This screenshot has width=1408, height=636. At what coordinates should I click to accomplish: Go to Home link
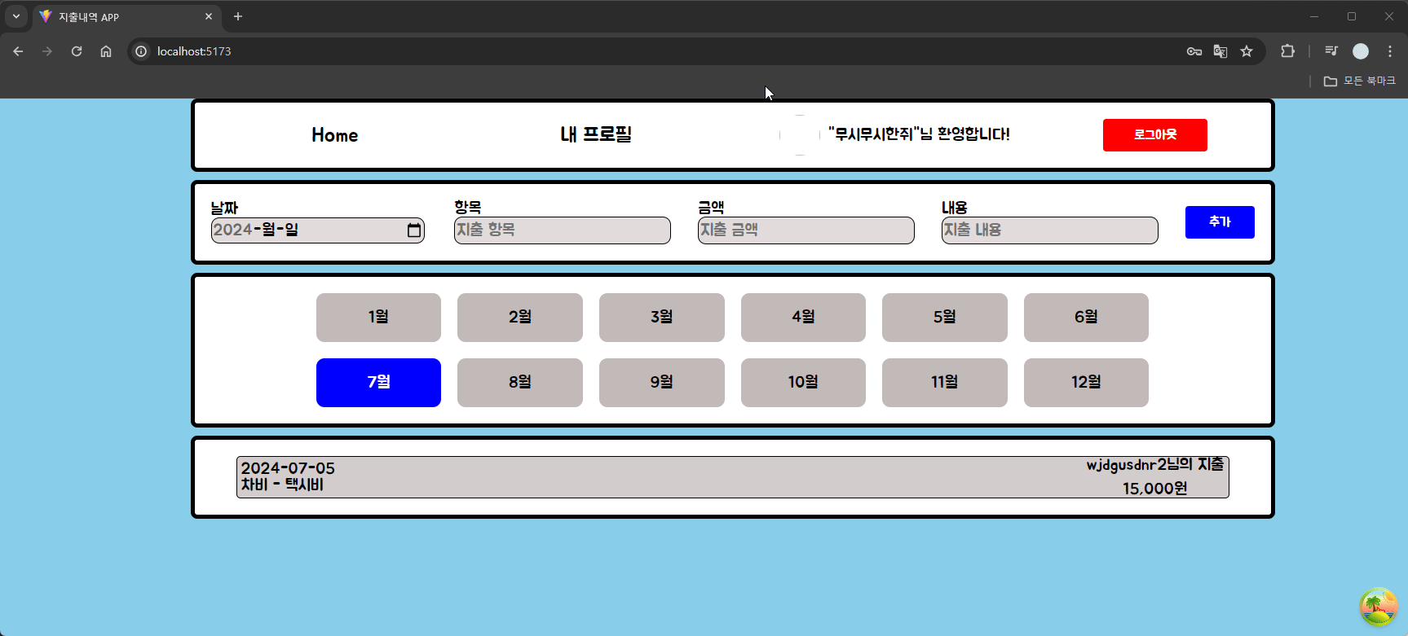tap(334, 135)
